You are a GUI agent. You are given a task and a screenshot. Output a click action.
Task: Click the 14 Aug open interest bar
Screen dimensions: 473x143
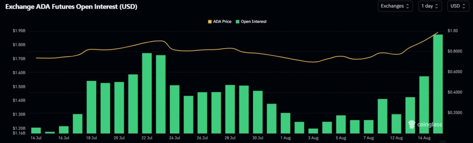tap(424, 105)
